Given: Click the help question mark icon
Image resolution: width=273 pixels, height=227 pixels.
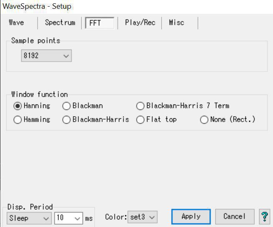Looking at the screenshot, I should pyautogui.click(x=264, y=217).
